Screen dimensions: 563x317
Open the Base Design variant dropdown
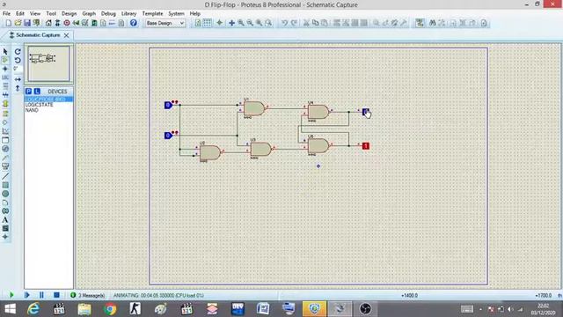[x=165, y=23]
